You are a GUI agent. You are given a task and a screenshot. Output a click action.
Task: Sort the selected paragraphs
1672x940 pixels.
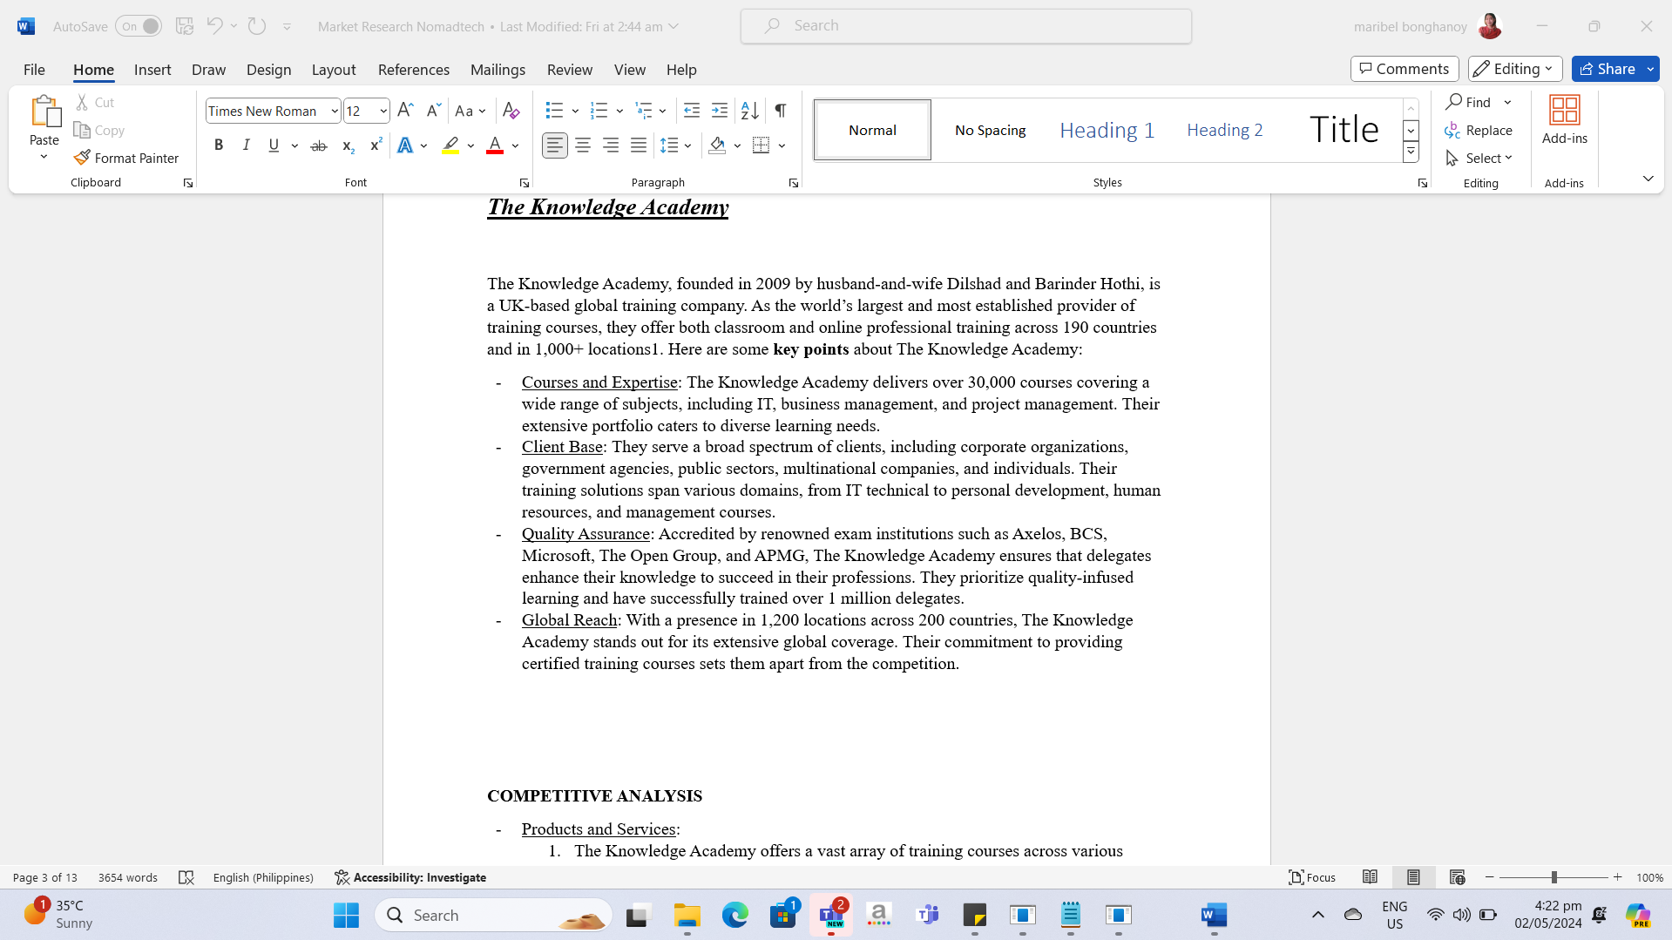750,111
